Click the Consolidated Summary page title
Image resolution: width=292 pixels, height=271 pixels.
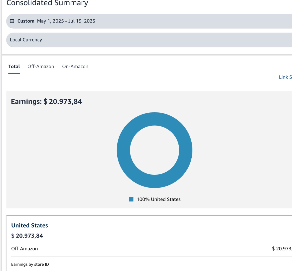(x=47, y=3)
